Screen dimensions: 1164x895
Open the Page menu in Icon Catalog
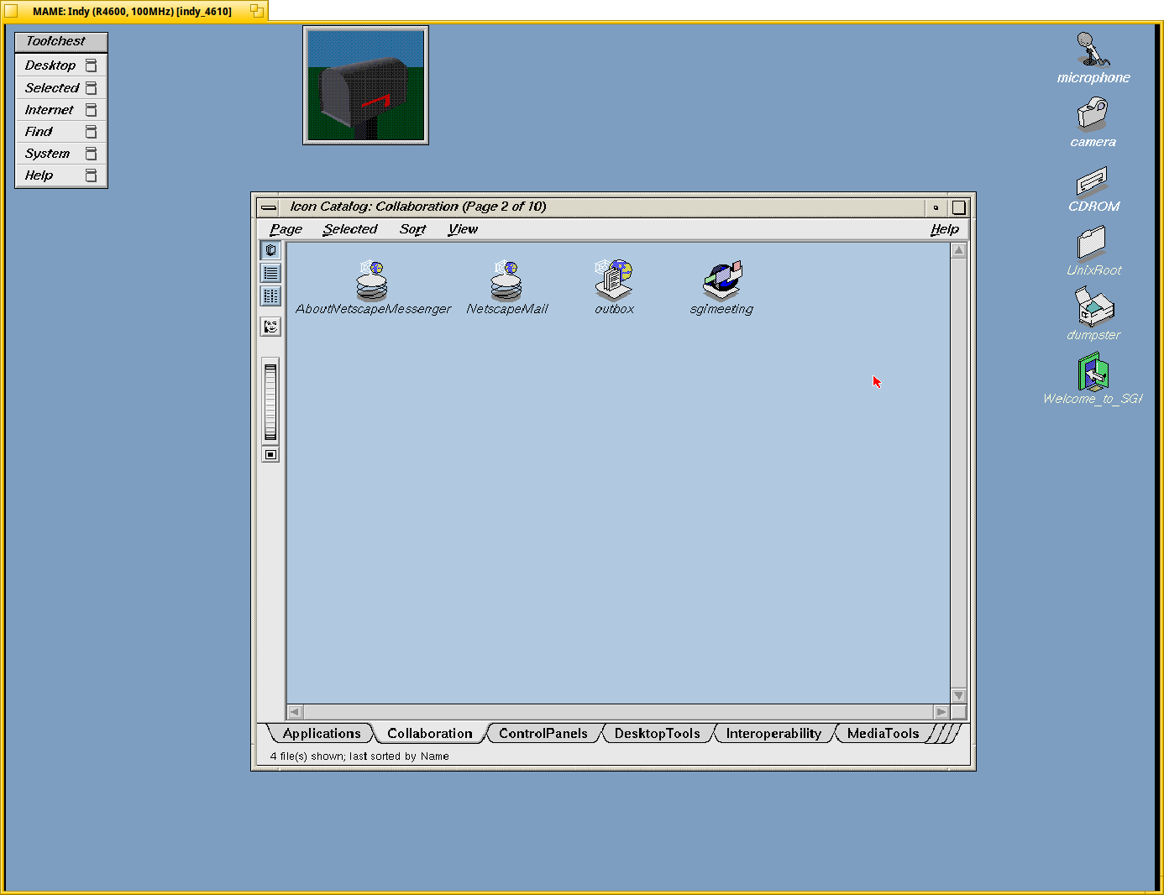tap(286, 229)
